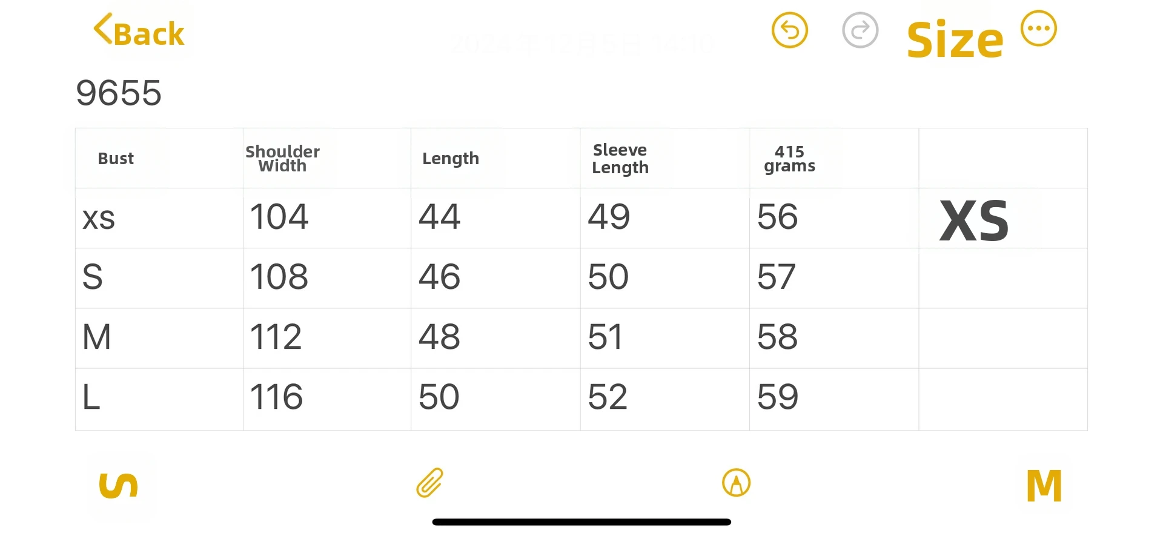Image resolution: width=1163 pixels, height=536 pixels.
Task: Click the cell containing 112
Action: click(x=276, y=337)
